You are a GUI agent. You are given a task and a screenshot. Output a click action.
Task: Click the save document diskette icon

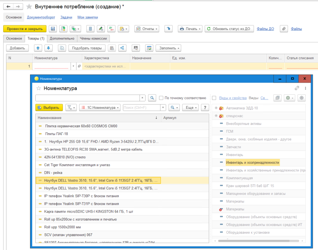[x=53, y=29]
